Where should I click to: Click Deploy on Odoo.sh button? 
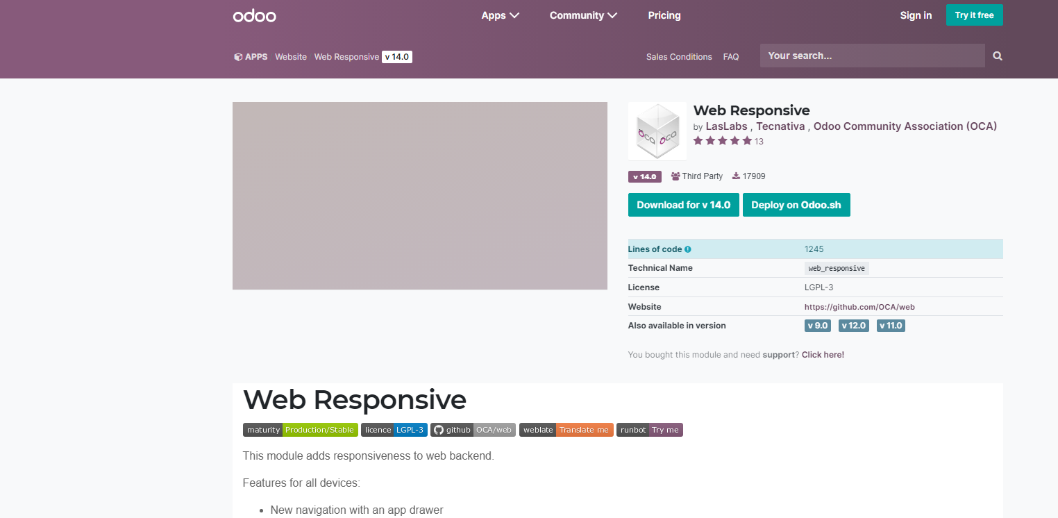click(x=796, y=205)
